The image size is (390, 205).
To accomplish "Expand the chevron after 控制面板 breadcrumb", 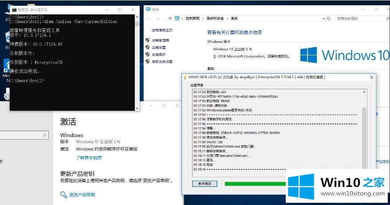I will point(203,19).
